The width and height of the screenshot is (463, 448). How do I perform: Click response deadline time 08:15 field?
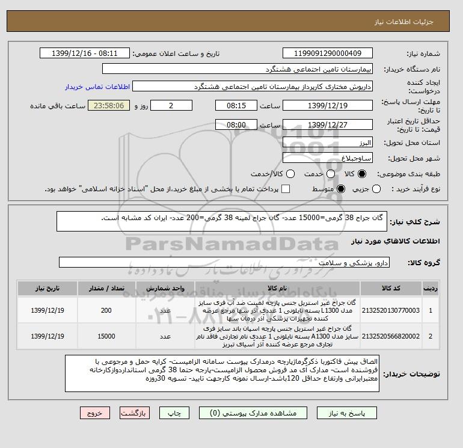click(x=236, y=105)
